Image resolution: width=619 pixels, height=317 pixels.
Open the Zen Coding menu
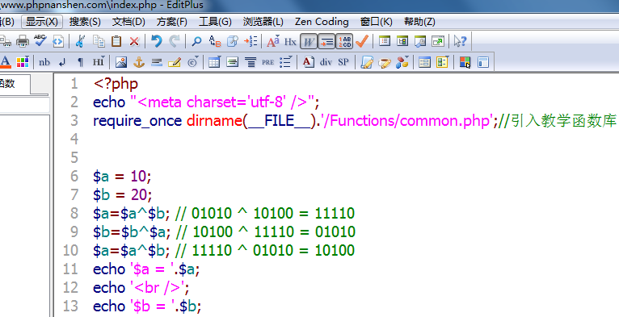[322, 22]
